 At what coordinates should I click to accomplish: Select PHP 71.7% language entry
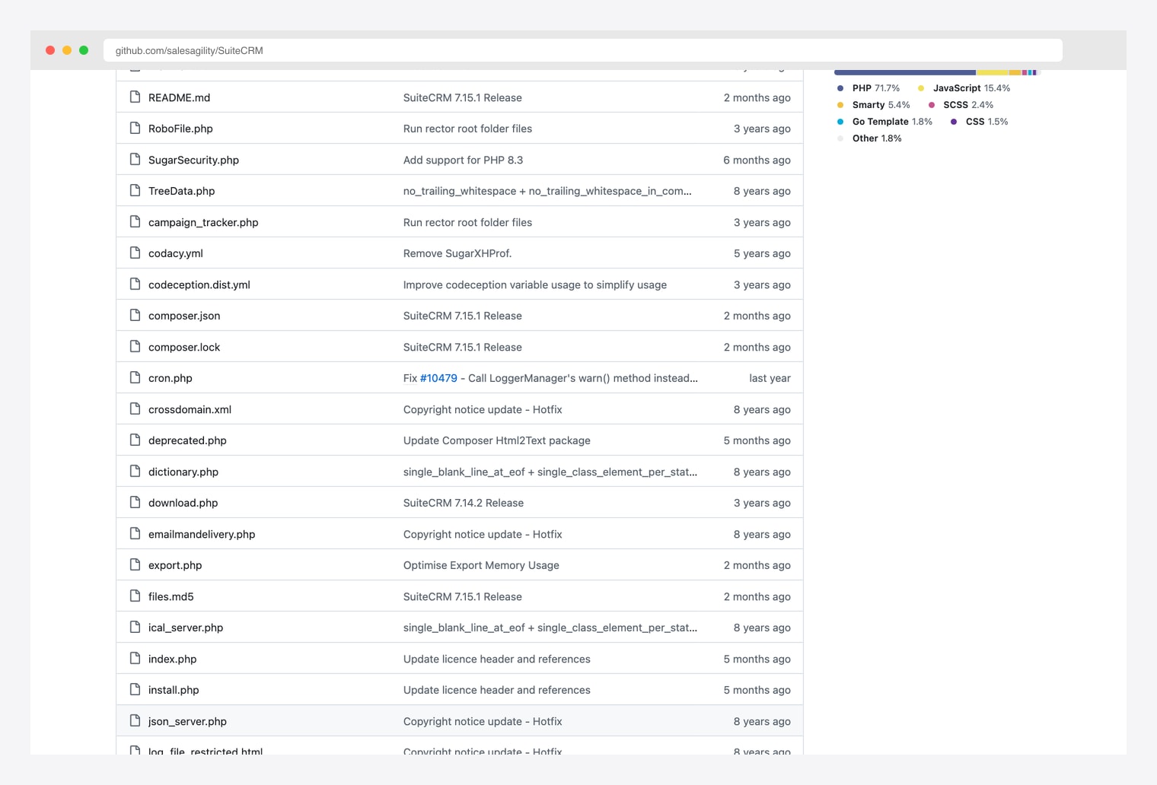[868, 88]
